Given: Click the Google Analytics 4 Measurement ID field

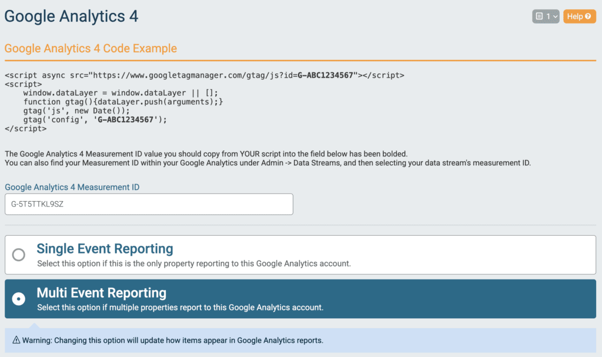Looking at the screenshot, I should [x=149, y=204].
